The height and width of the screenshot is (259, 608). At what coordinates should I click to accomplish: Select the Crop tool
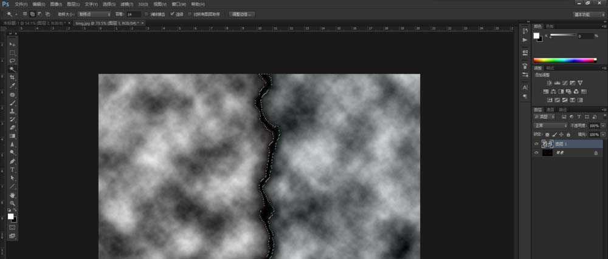[x=12, y=78]
